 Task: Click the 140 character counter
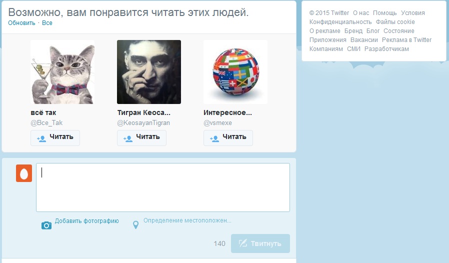219,243
